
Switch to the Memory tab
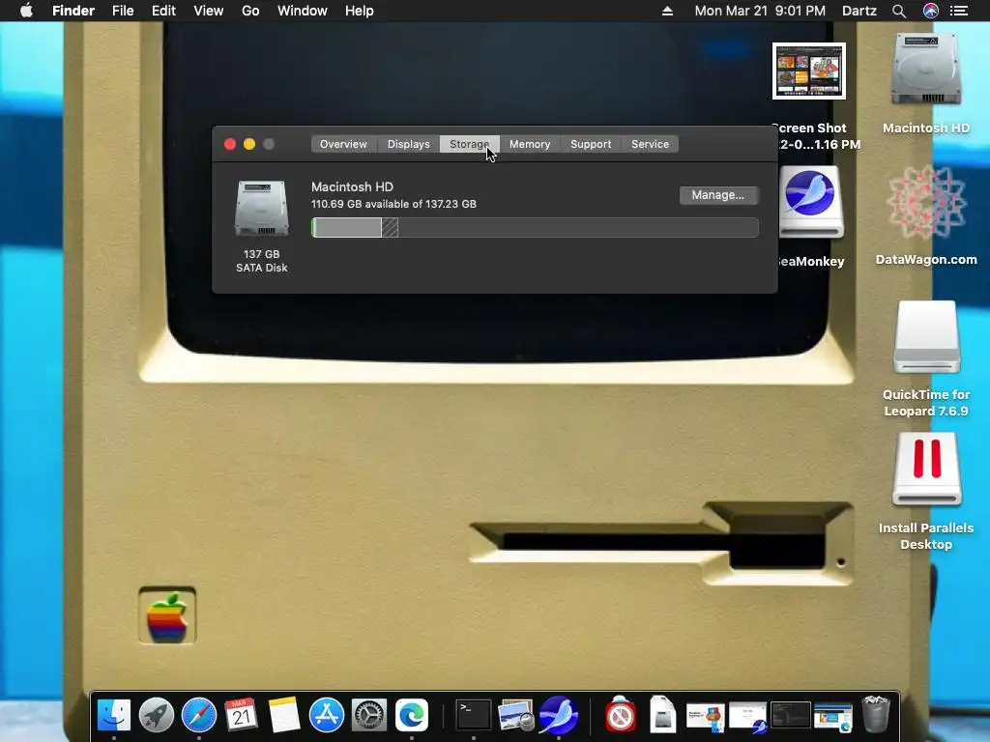[530, 144]
